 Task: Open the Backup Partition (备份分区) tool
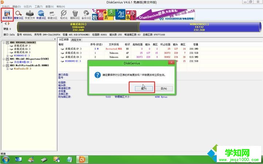tap(86, 15)
